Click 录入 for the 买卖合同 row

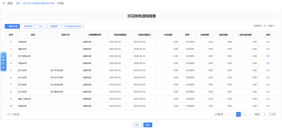point(268,42)
